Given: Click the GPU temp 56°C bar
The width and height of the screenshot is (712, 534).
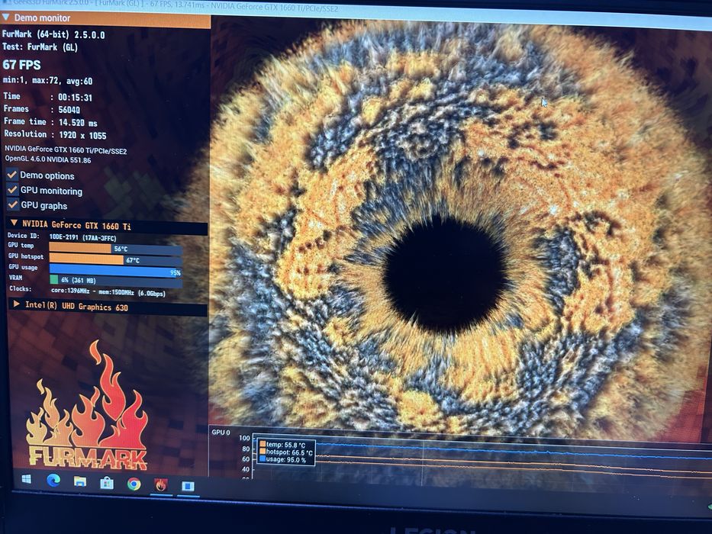Looking at the screenshot, I should pyautogui.click(x=116, y=249).
